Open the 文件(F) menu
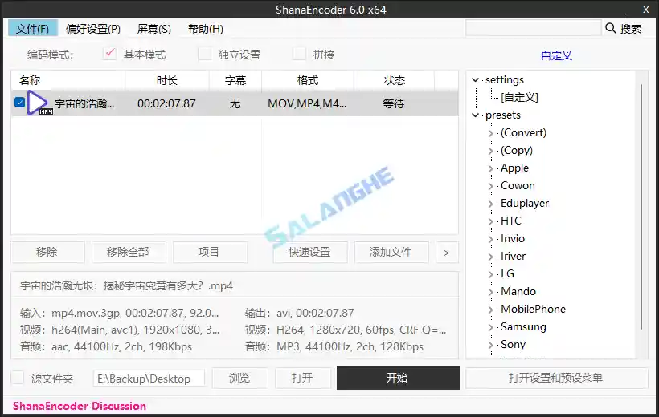 pyautogui.click(x=32, y=29)
